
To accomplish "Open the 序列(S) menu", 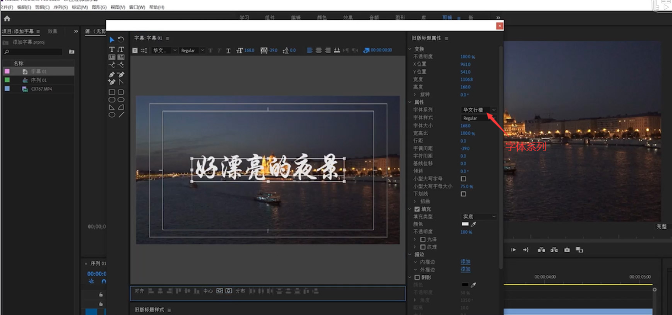I will (60, 7).
